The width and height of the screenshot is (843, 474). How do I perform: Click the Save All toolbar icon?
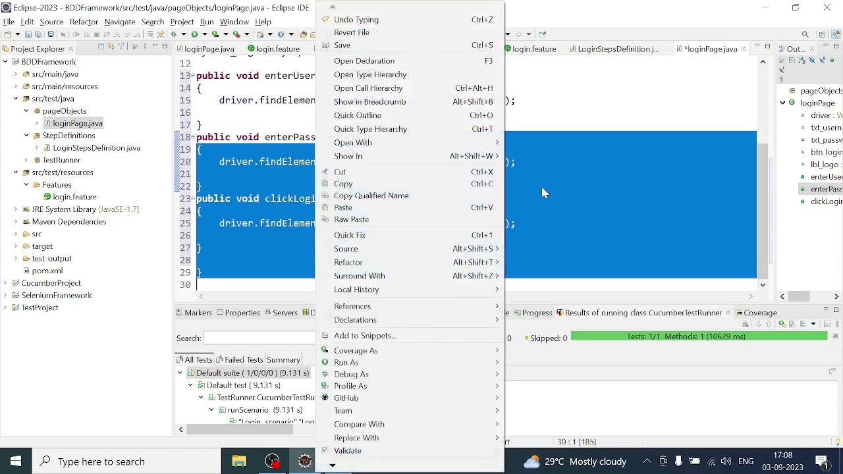[x=39, y=34]
